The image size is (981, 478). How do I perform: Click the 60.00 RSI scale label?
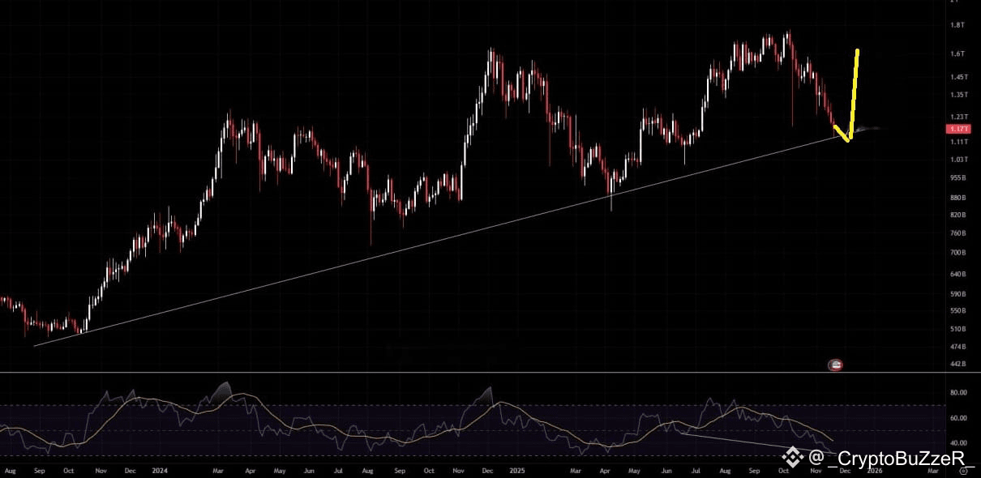tap(958, 418)
